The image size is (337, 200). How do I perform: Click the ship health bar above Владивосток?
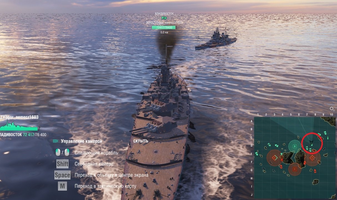pos(164,27)
